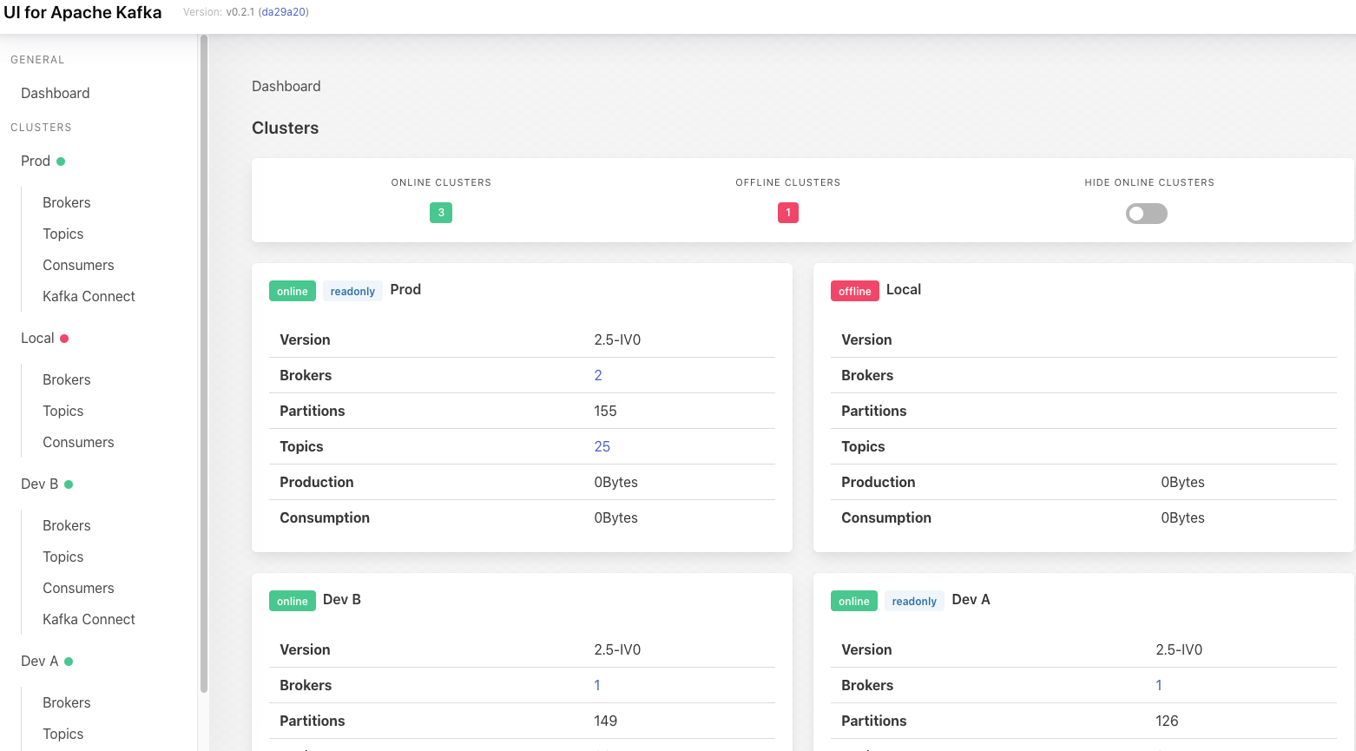
Task: Follow the da29a20 version link
Action: pyautogui.click(x=282, y=11)
